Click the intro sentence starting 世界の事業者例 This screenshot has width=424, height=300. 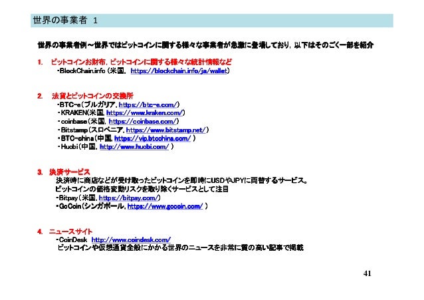[205, 45]
